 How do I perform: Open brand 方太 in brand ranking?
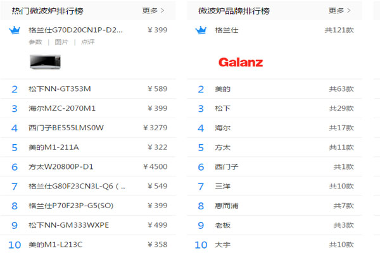[223, 147]
